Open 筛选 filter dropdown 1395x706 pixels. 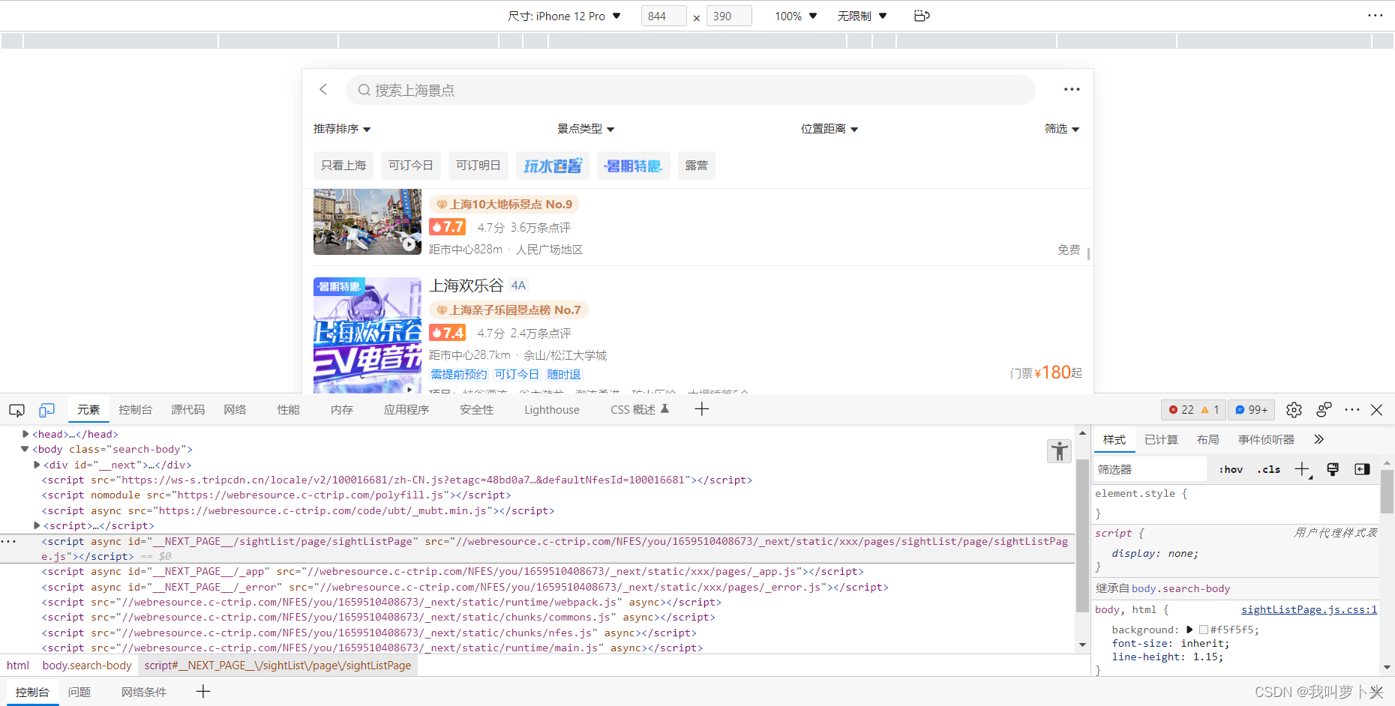(x=1062, y=129)
